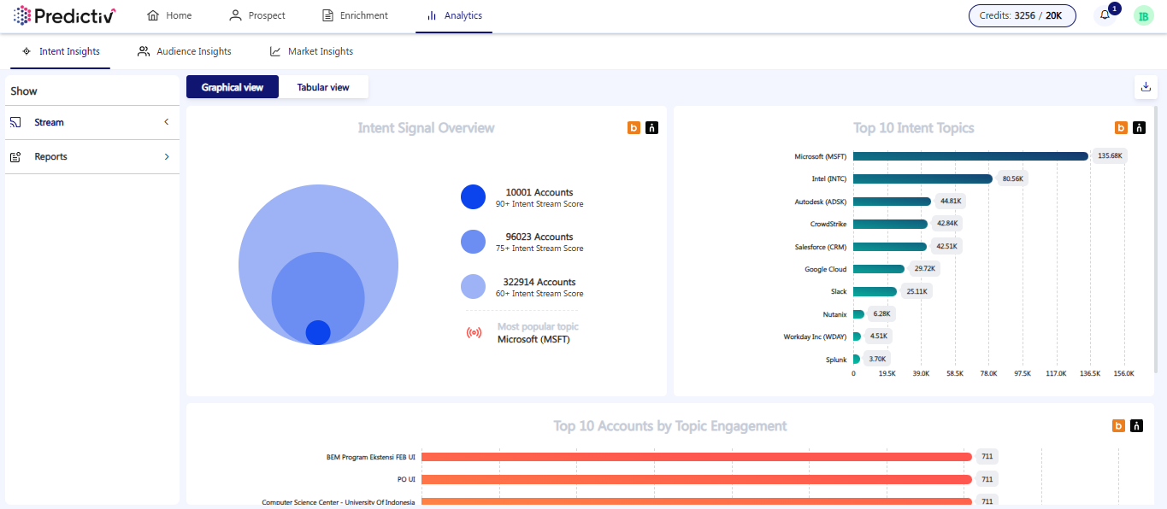1167x509 pixels.
Task: Switch to Graphical view
Action: click(x=233, y=87)
